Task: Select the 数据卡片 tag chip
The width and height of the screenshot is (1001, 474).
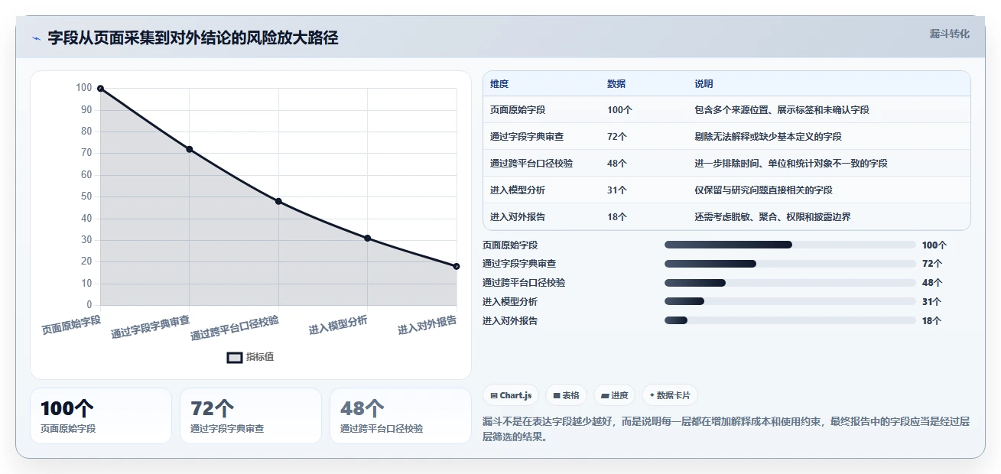Action: 670,395
